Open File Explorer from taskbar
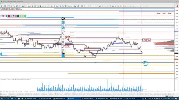179x100 pixels. [22, 99]
